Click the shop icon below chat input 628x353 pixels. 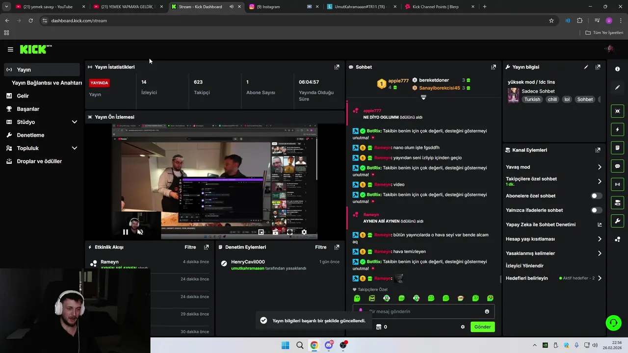tap(379, 327)
